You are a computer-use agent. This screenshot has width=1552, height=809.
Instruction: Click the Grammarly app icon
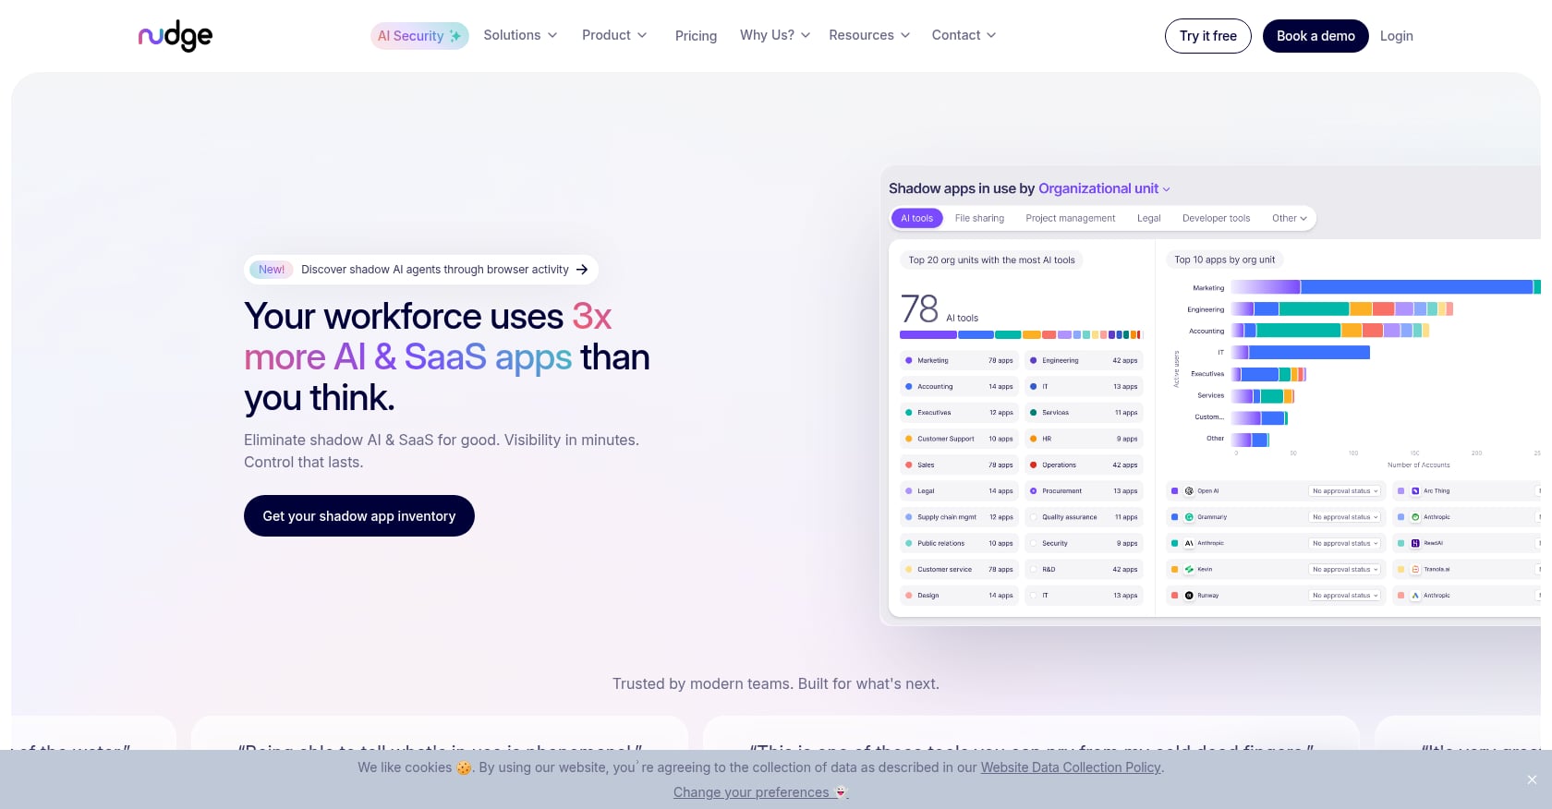(x=1189, y=517)
